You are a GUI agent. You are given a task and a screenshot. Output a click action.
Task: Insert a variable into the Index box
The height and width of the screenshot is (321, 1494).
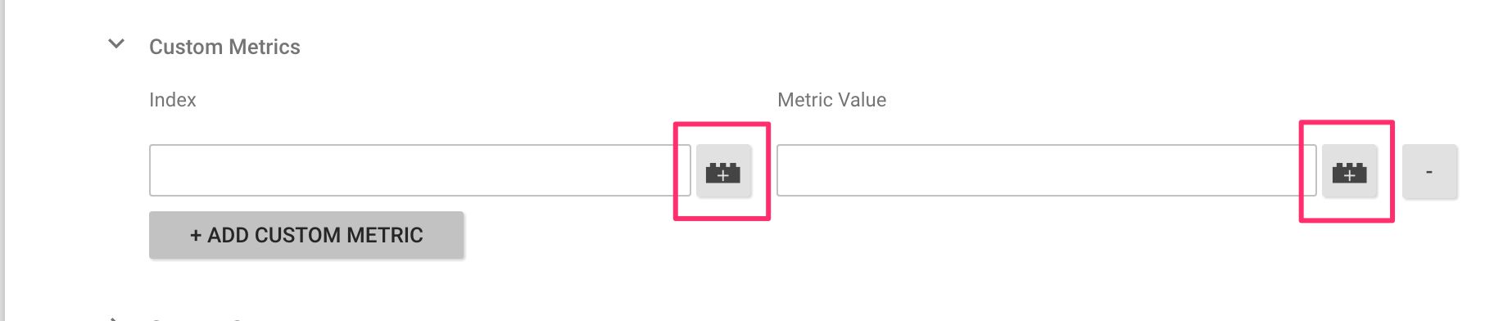tap(723, 172)
